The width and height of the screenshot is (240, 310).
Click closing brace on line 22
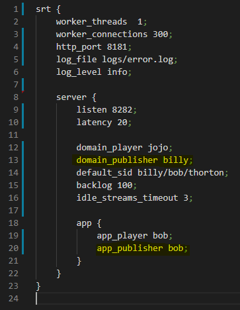coord(59,274)
